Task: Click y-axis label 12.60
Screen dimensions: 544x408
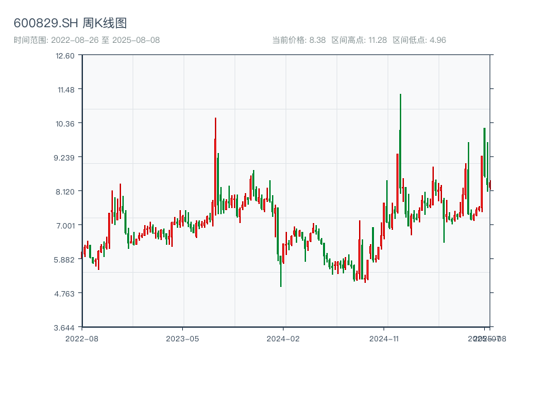Action: pyautogui.click(x=65, y=56)
